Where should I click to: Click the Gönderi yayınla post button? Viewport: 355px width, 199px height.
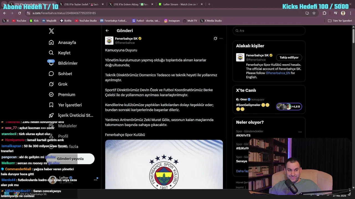(x=70, y=159)
